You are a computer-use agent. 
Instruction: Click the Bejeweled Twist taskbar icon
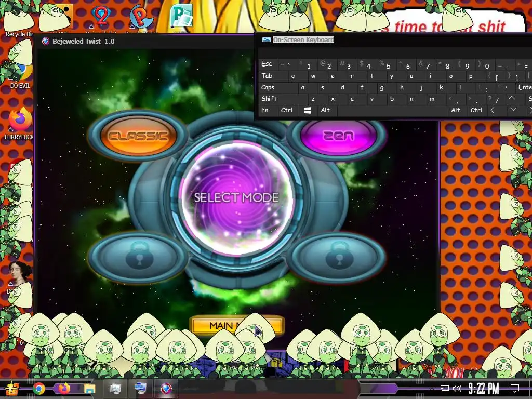(x=166, y=389)
